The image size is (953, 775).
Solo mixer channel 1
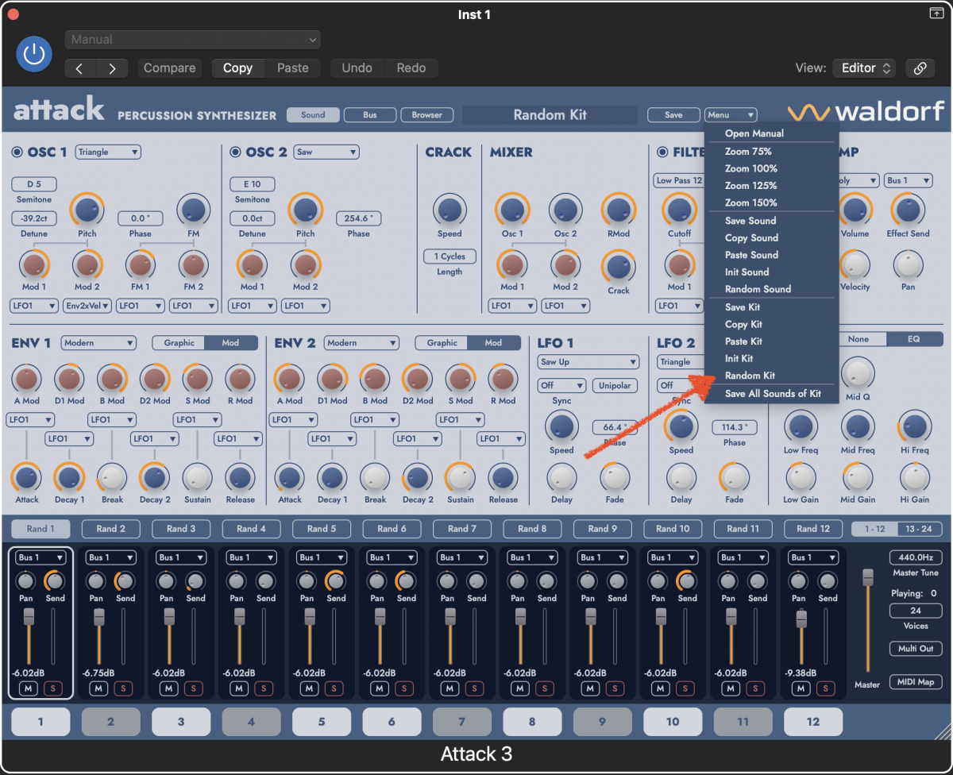click(52, 688)
